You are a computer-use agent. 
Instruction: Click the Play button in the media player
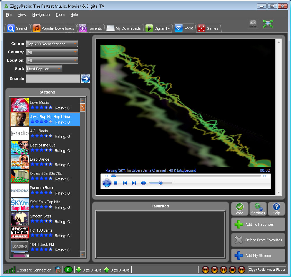tap(107, 183)
